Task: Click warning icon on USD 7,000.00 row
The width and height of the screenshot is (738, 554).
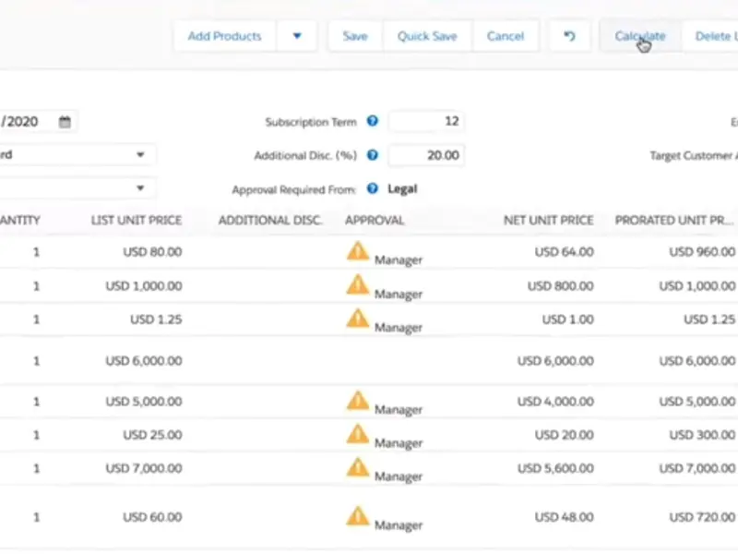Action: (357, 467)
